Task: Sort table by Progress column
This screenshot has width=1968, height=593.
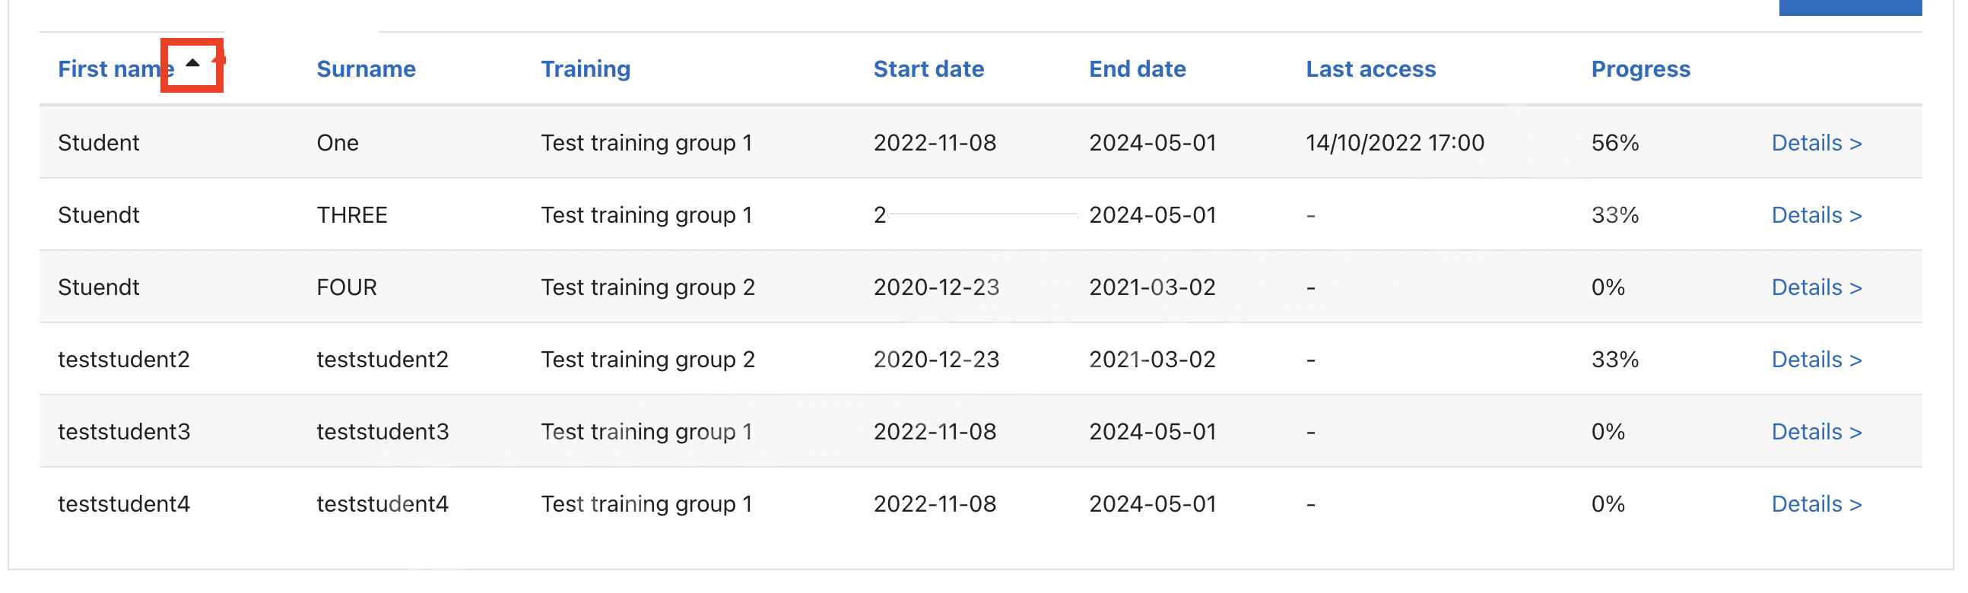Action: click(x=1640, y=68)
